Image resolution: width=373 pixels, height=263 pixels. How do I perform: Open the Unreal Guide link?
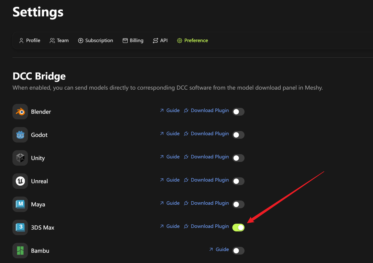point(170,180)
